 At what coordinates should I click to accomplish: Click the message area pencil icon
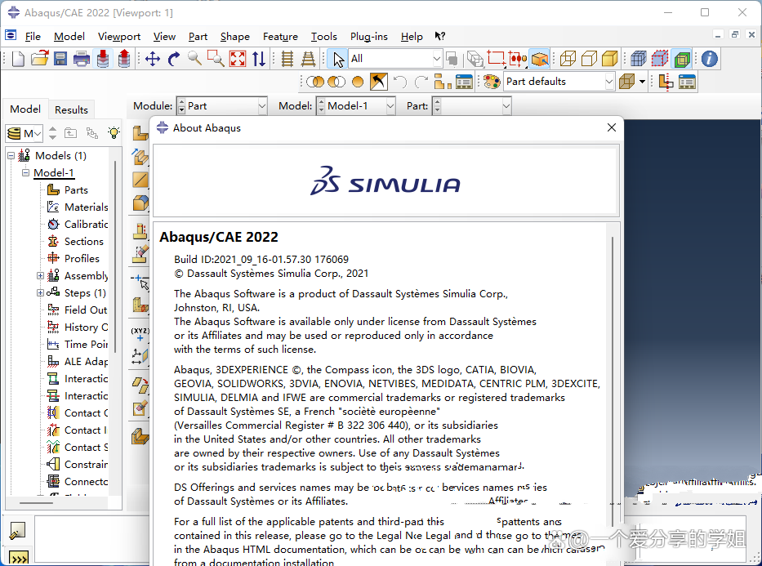pyautogui.click(x=17, y=531)
